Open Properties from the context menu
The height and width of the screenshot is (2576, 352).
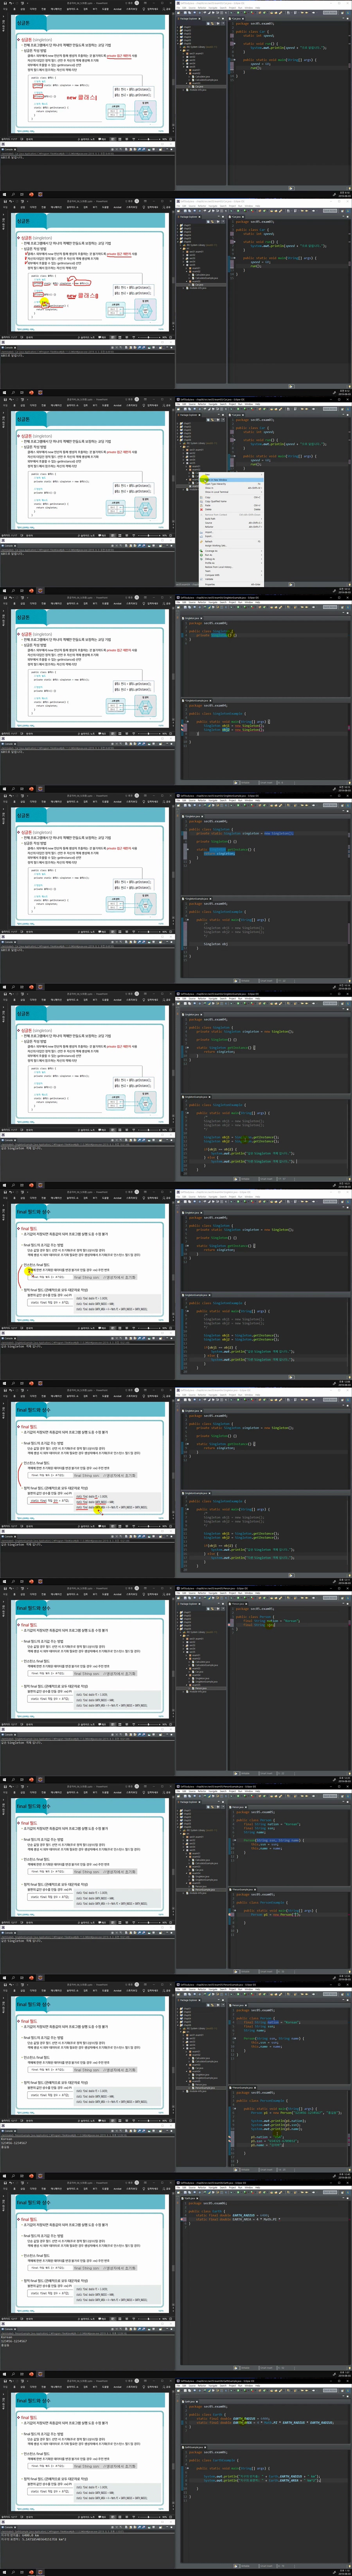(210, 585)
